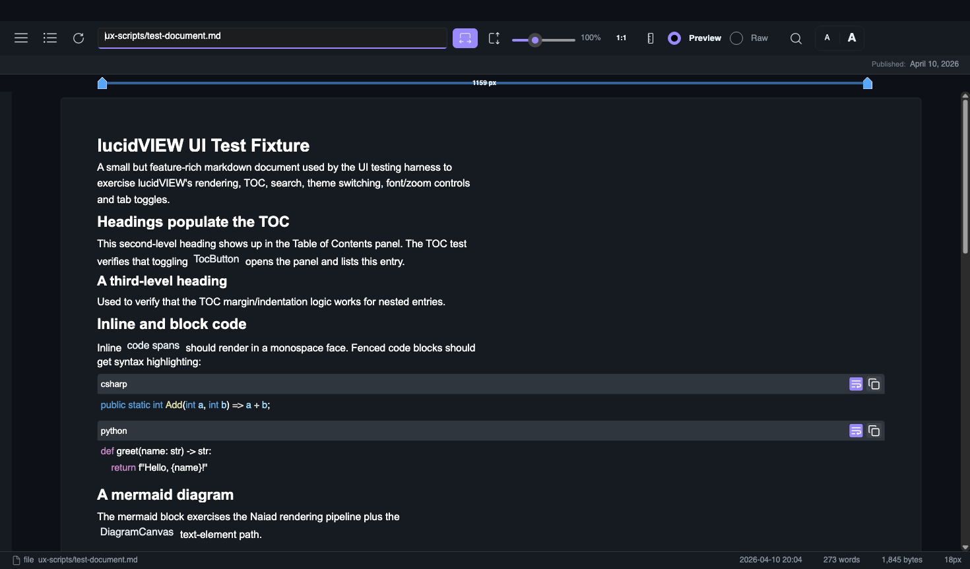The height and width of the screenshot is (569, 970).
Task: Toggle the fit-width ruler button
Action: pyautogui.click(x=465, y=38)
